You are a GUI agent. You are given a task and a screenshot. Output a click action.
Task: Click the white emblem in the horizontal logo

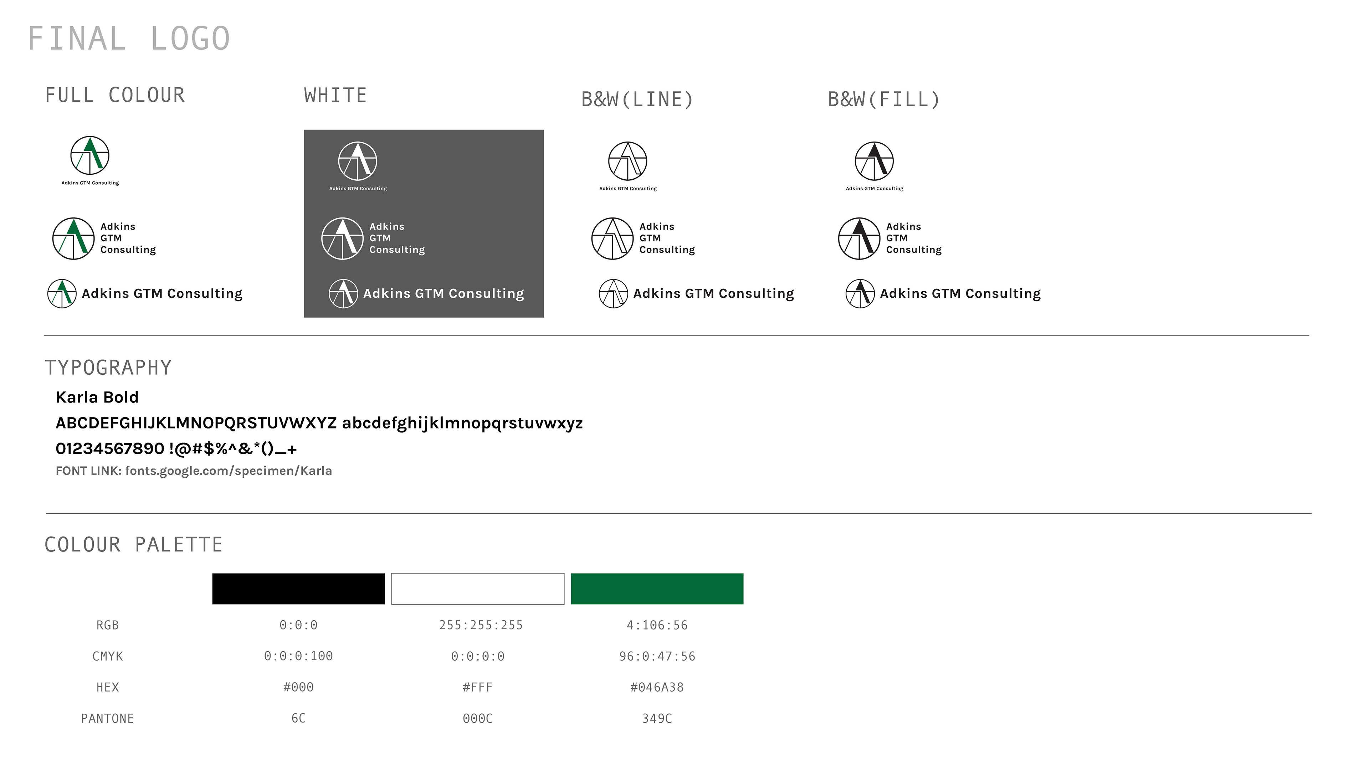pos(343,294)
